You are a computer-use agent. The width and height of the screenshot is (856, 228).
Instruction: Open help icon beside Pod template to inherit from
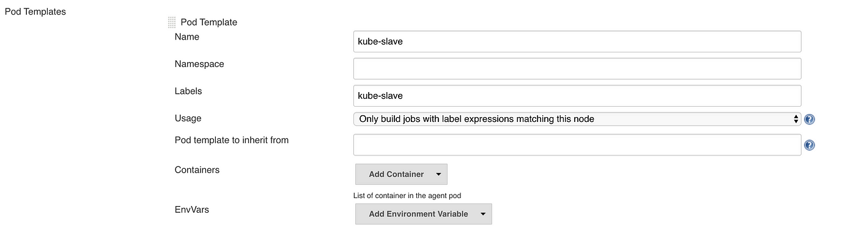coord(810,145)
